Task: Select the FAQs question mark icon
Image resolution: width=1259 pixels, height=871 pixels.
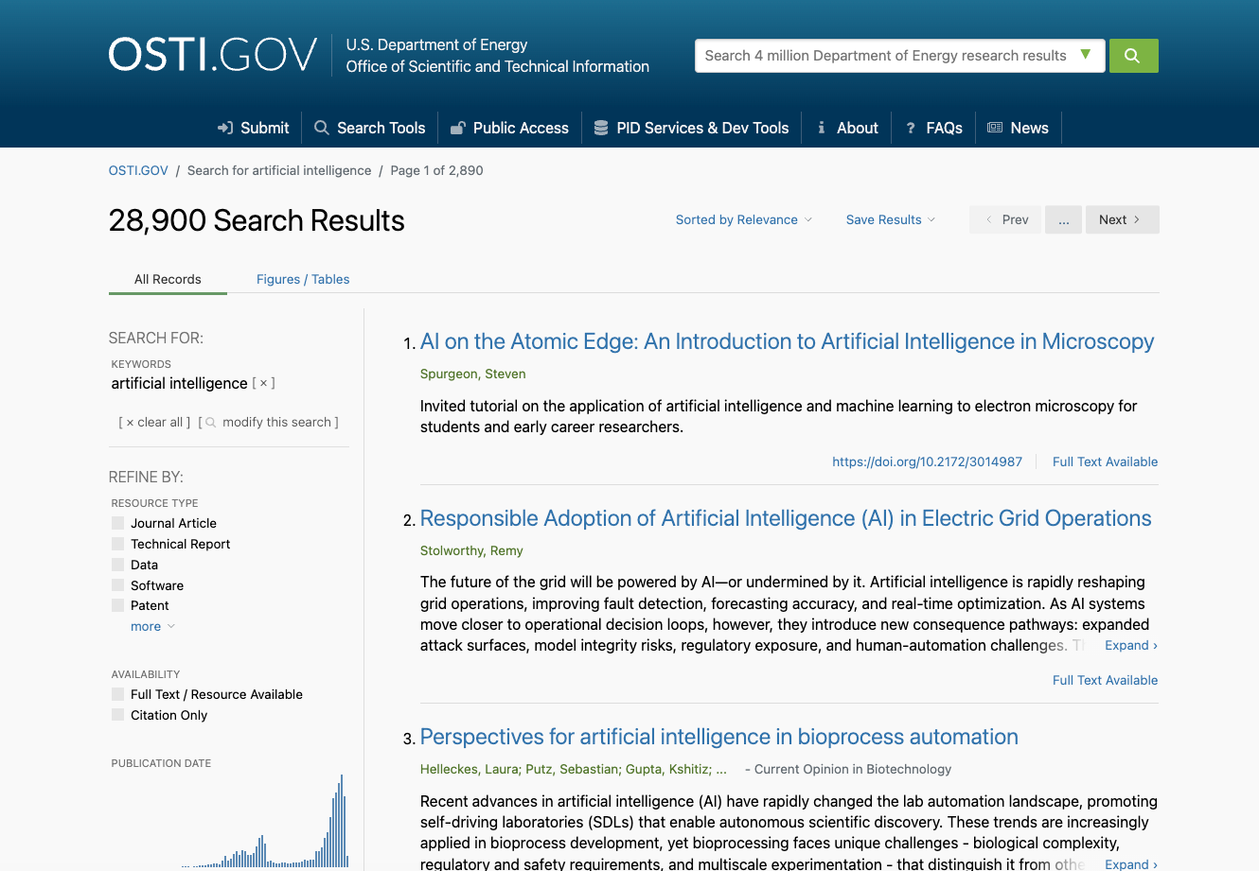Action: [x=910, y=127]
